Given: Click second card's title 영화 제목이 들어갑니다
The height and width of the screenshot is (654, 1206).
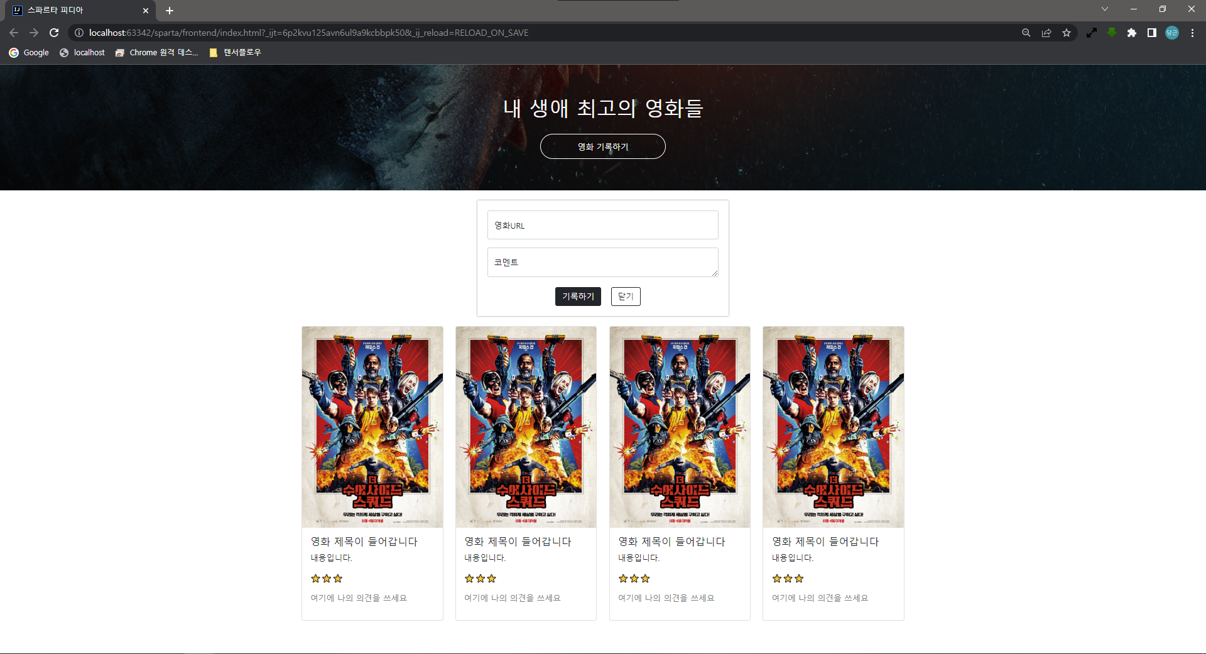Looking at the screenshot, I should tap(518, 542).
